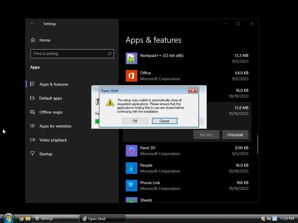Click the Sheets app icon
This screenshot has width=298, height=223.
132,200
